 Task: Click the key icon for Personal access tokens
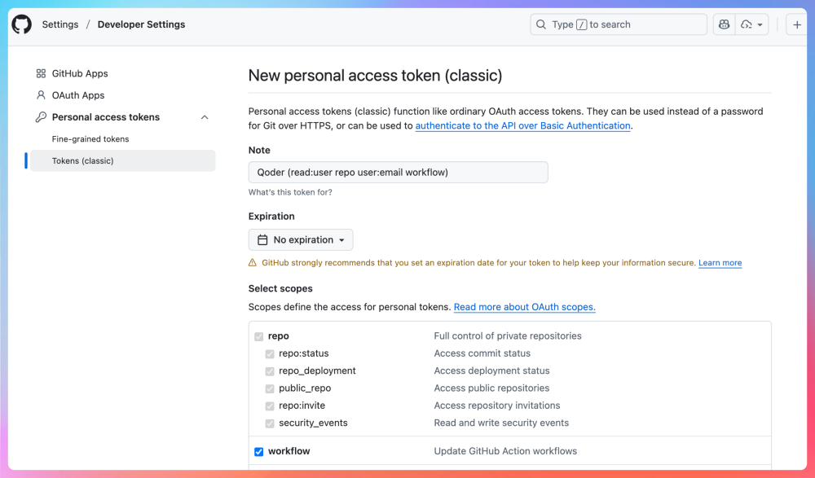(41, 117)
